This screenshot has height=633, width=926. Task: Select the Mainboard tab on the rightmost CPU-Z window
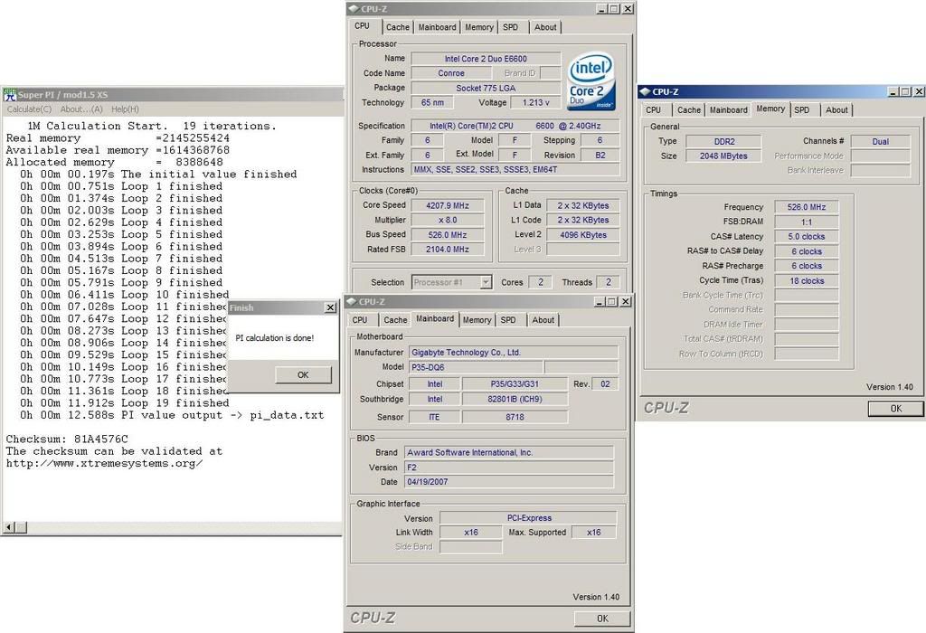tap(728, 109)
